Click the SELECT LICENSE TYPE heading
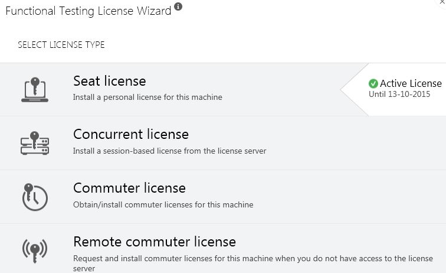This screenshot has height=273, width=446. point(61,45)
